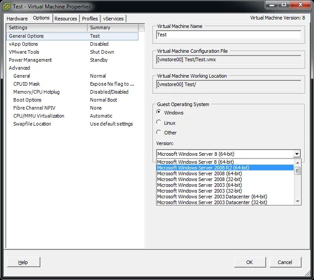Screen dimensions: 314x280
Task: Choose the Linux guest OS radio button
Action: click(x=159, y=122)
